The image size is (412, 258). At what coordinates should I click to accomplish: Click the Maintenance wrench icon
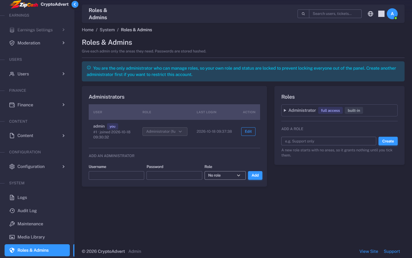point(12,224)
